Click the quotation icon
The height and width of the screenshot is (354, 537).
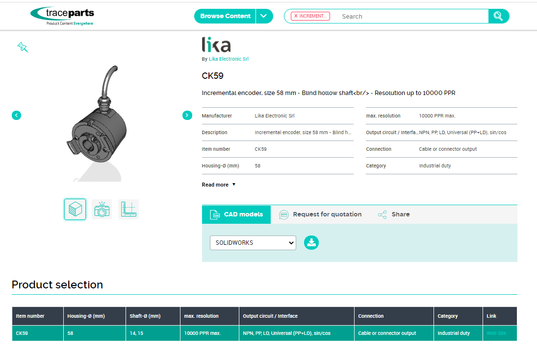(283, 214)
